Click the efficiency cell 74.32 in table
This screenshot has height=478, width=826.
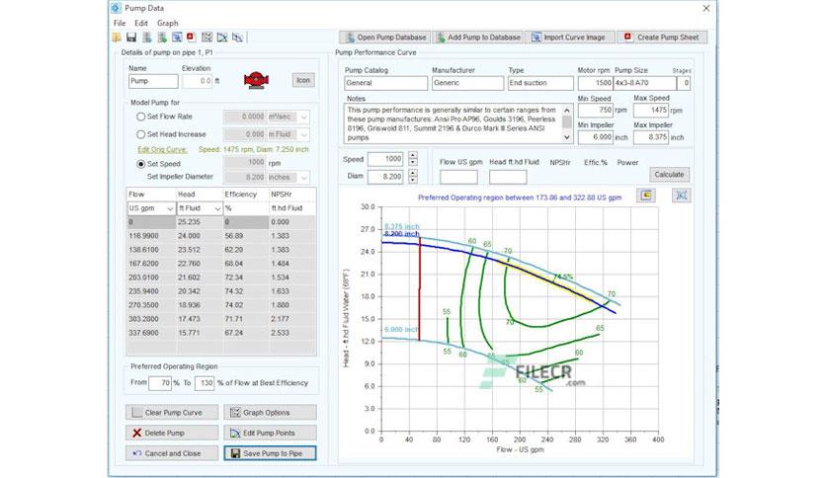click(x=245, y=291)
